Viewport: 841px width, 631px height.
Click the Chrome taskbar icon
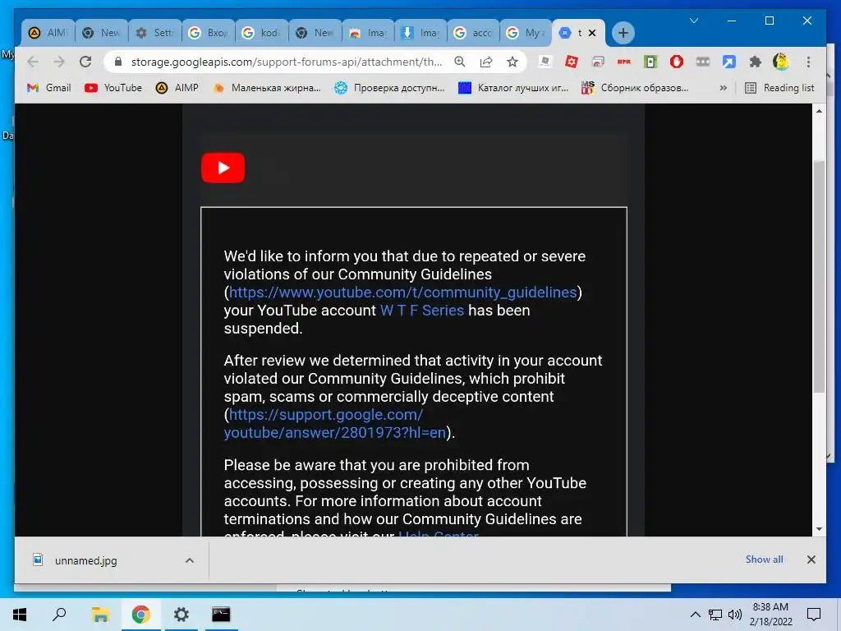point(141,615)
